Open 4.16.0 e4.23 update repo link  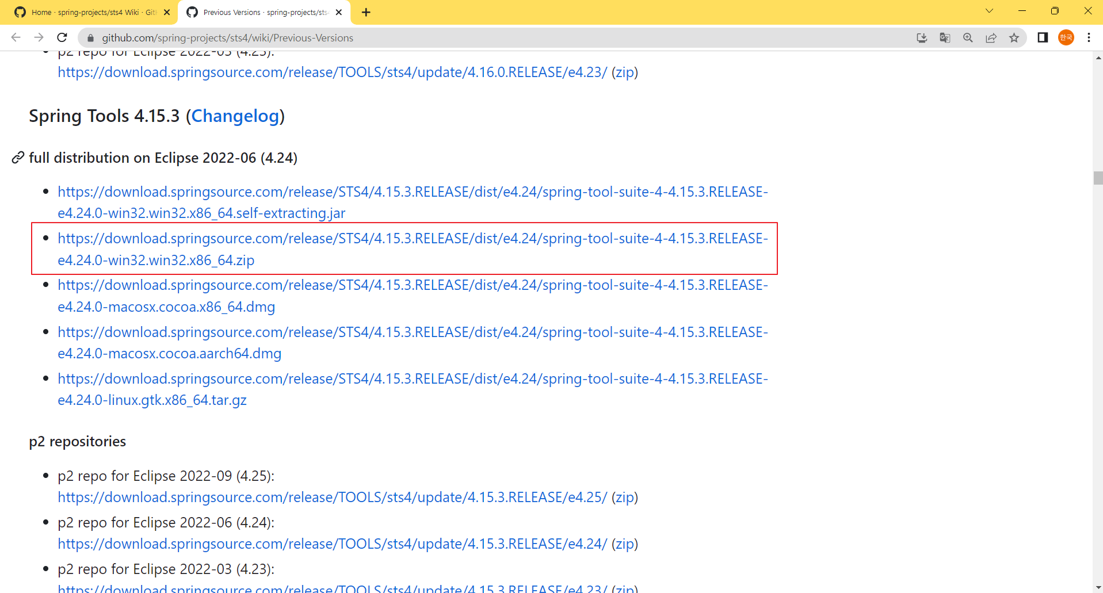pos(332,72)
